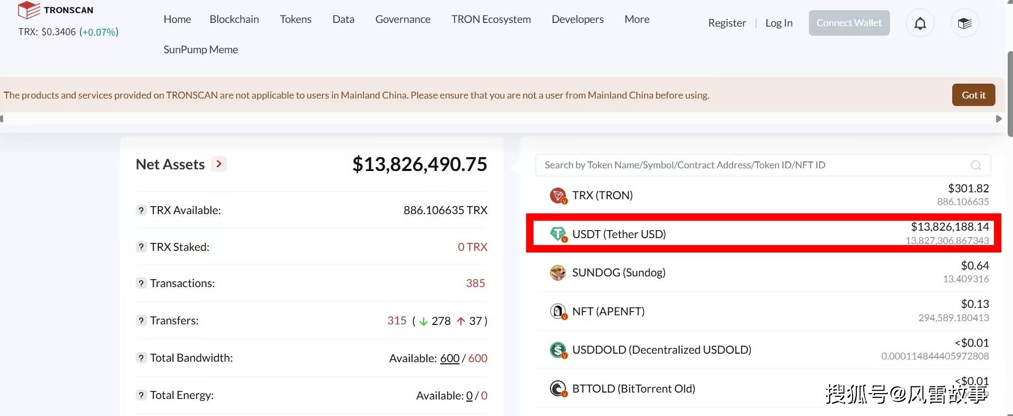Click the help icon beside Total Bandwidth
The height and width of the screenshot is (416, 1013).
tap(141, 358)
